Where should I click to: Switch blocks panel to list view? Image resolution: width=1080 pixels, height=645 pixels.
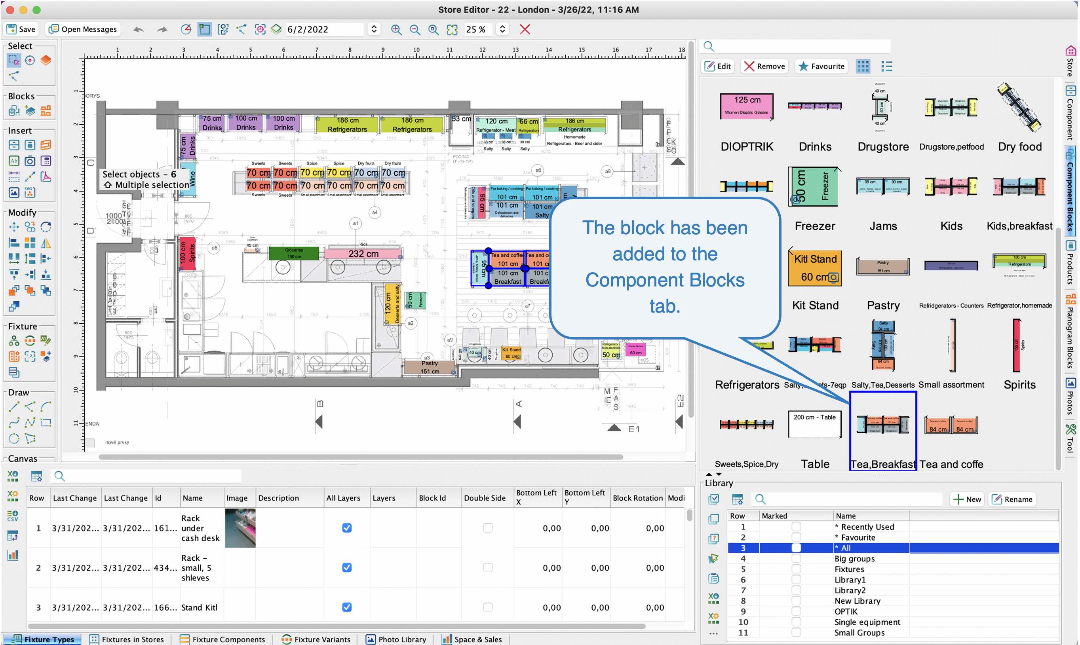coord(886,66)
